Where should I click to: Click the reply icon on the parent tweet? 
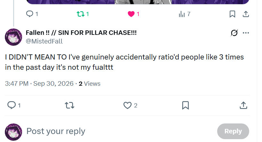tap(30, 14)
